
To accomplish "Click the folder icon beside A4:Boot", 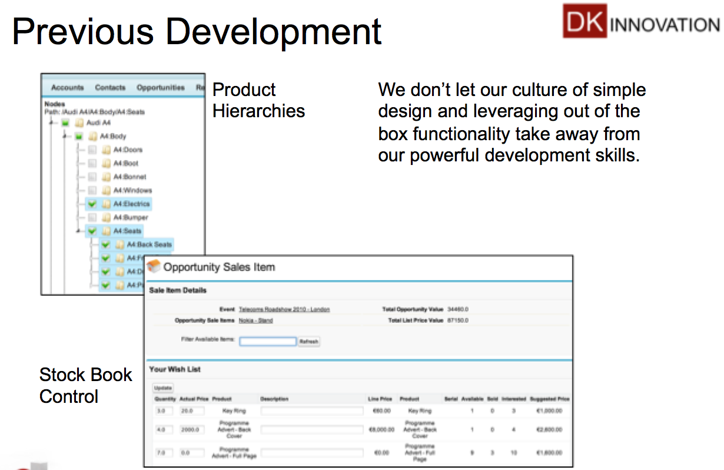I will click(107, 164).
